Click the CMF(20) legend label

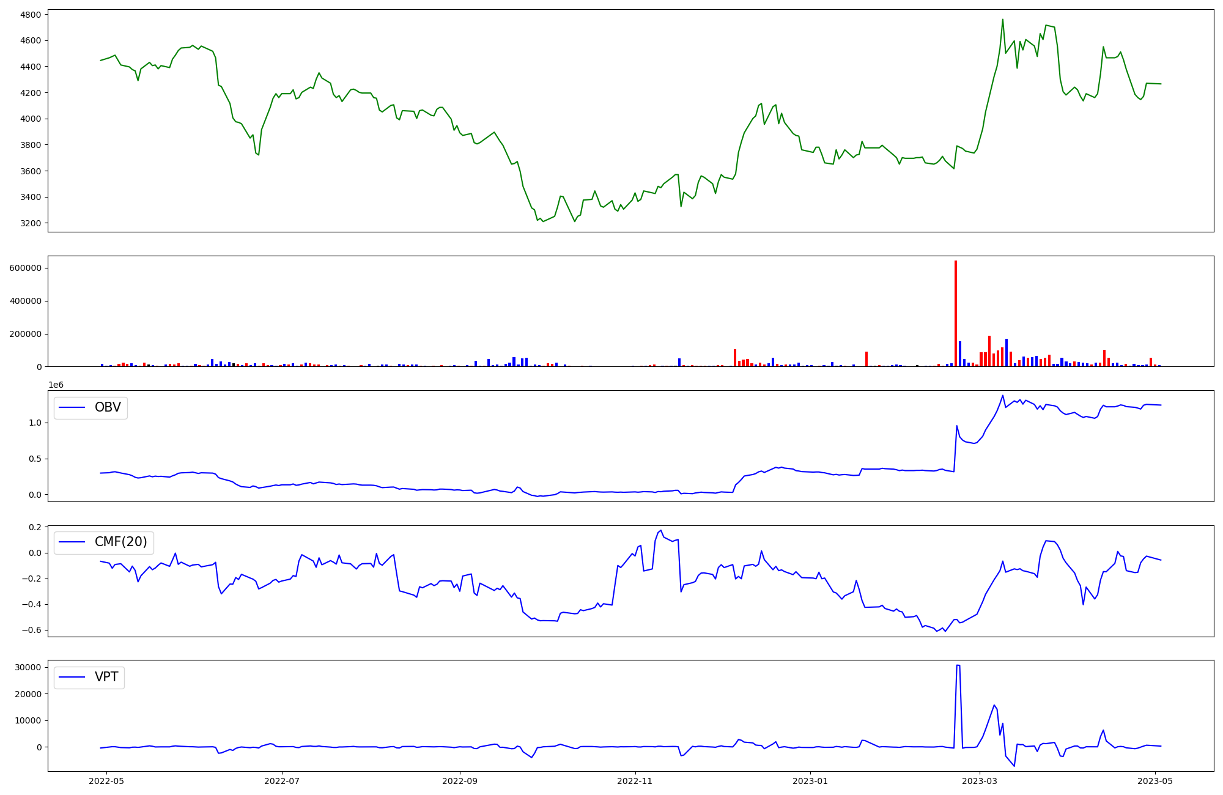[120, 542]
